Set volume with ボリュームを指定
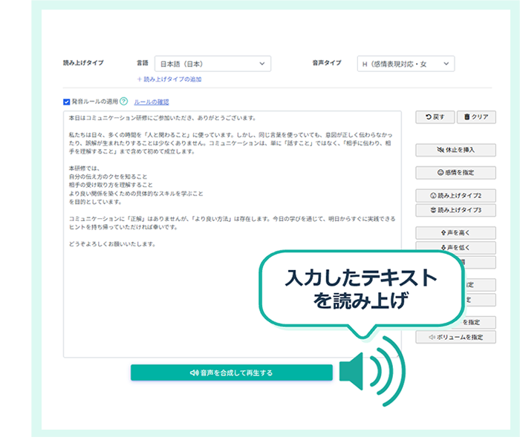This screenshot has width=520, height=440. pos(455,337)
